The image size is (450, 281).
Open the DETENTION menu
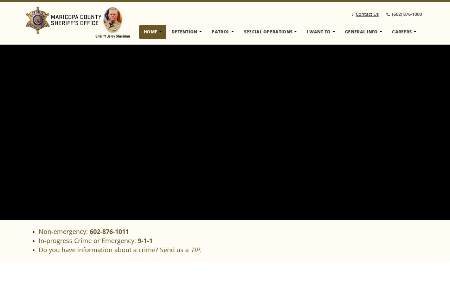tap(186, 32)
